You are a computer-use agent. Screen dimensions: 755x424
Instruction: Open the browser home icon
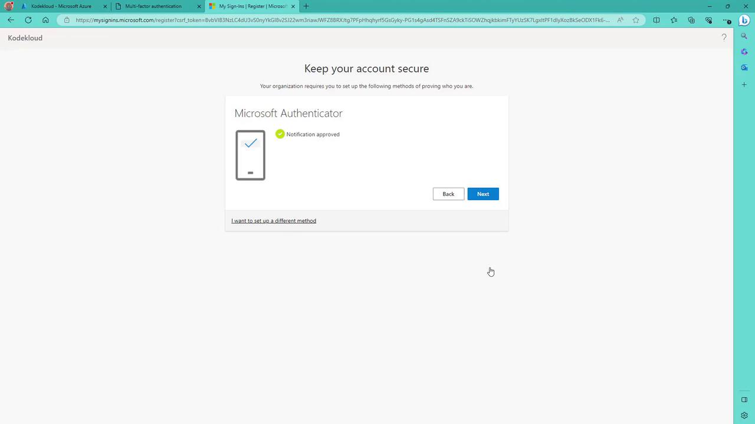[x=45, y=20]
